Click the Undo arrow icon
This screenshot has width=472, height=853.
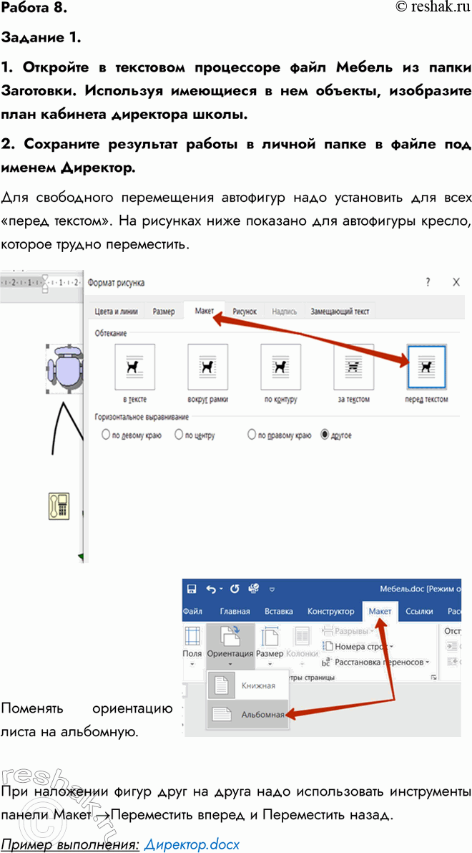pos(210,589)
